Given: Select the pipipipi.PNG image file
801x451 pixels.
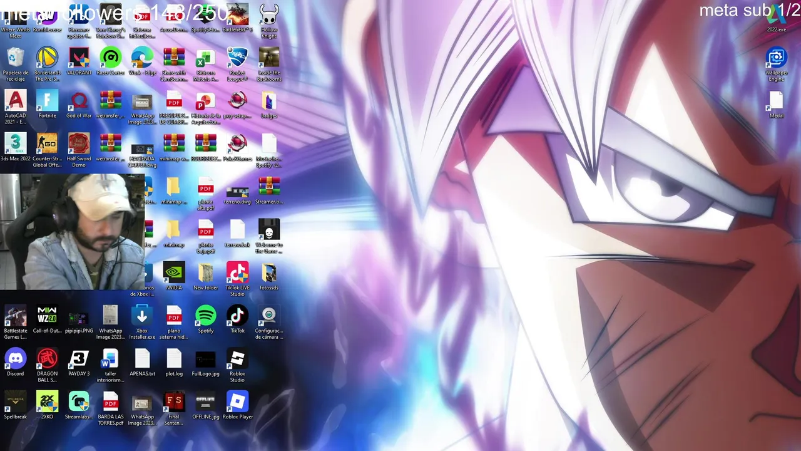Looking at the screenshot, I should tap(79, 323).
